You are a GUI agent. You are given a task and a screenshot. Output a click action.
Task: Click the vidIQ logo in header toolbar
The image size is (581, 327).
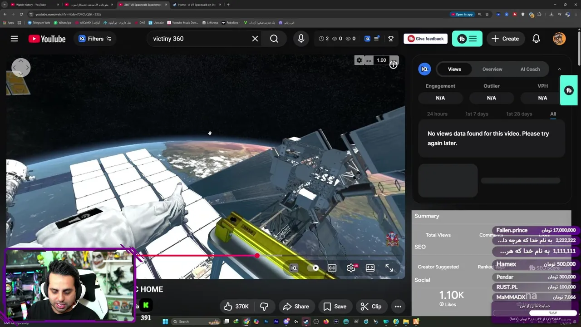(x=367, y=39)
